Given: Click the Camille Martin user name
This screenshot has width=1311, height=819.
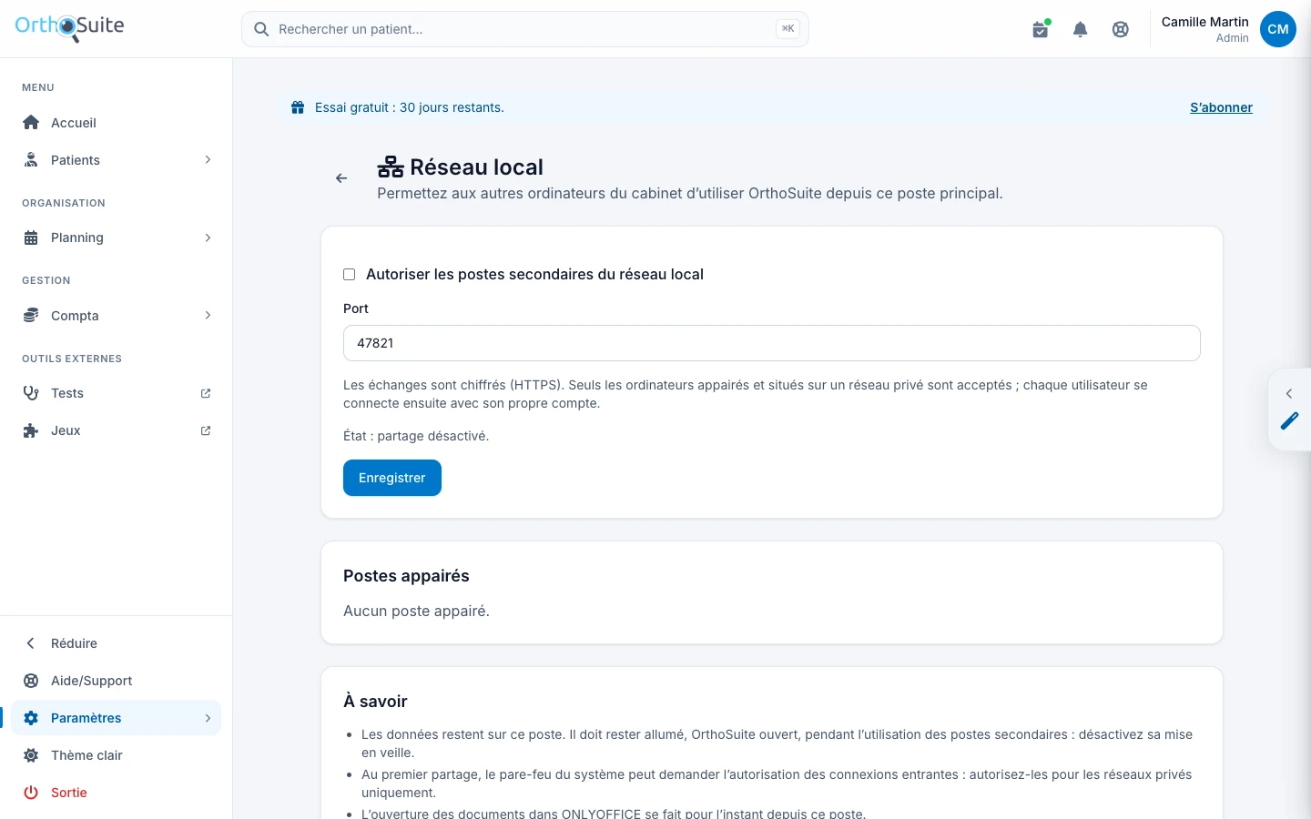Looking at the screenshot, I should point(1204,22).
